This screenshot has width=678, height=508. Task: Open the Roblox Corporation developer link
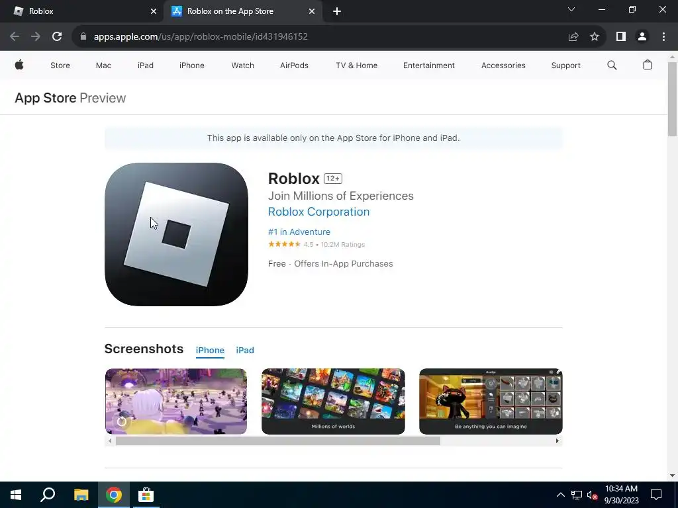coord(318,212)
